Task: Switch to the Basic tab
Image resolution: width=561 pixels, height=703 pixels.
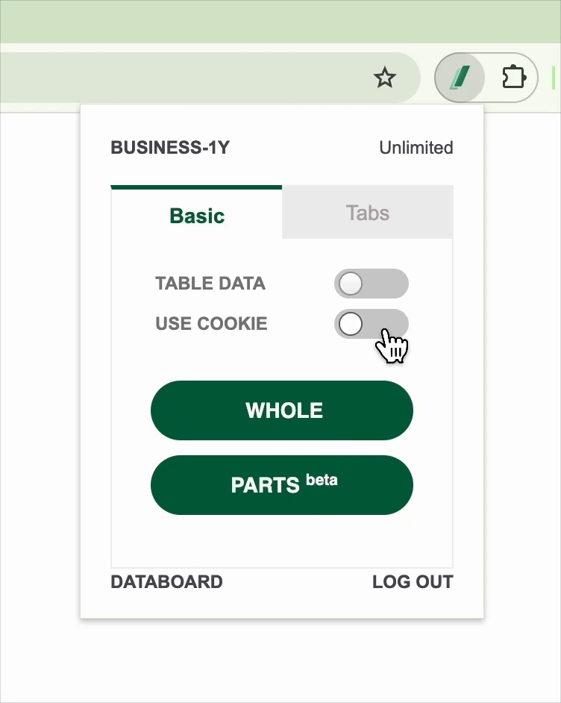Action: click(x=197, y=216)
